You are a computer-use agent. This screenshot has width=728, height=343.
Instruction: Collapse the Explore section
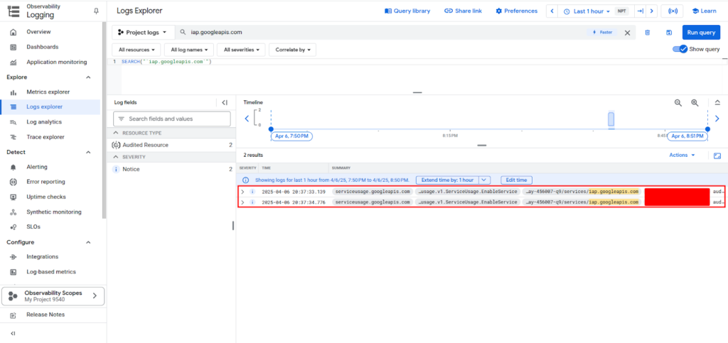tap(88, 77)
